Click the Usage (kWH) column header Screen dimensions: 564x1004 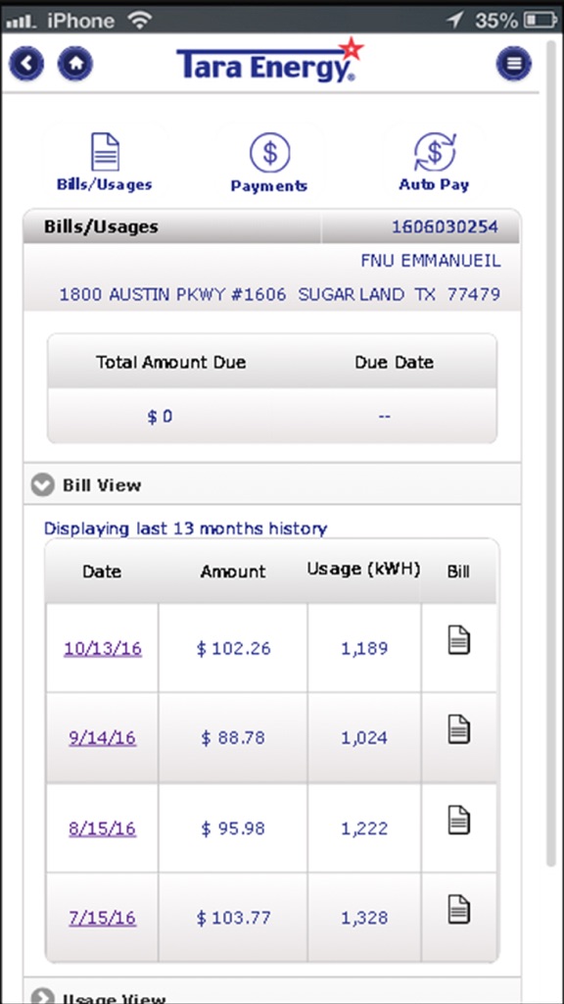(364, 570)
